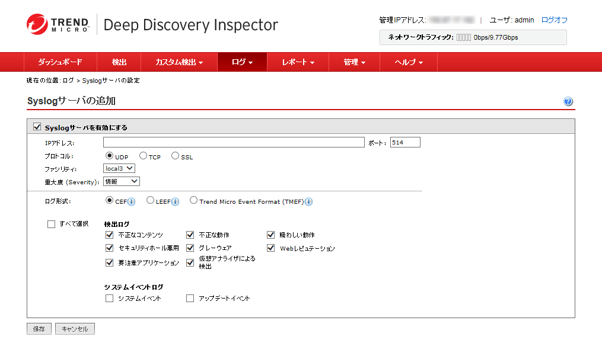Click the '検出ログ' section label
Viewport: 602px width, 343px height.
pos(117,224)
